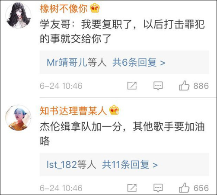Click the crown badge next to 知书达理曹某人
The image size is (217, 195).
tap(114, 110)
